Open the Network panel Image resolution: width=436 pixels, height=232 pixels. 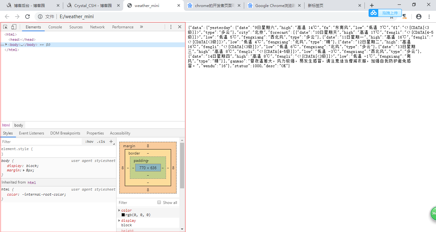coord(97,27)
